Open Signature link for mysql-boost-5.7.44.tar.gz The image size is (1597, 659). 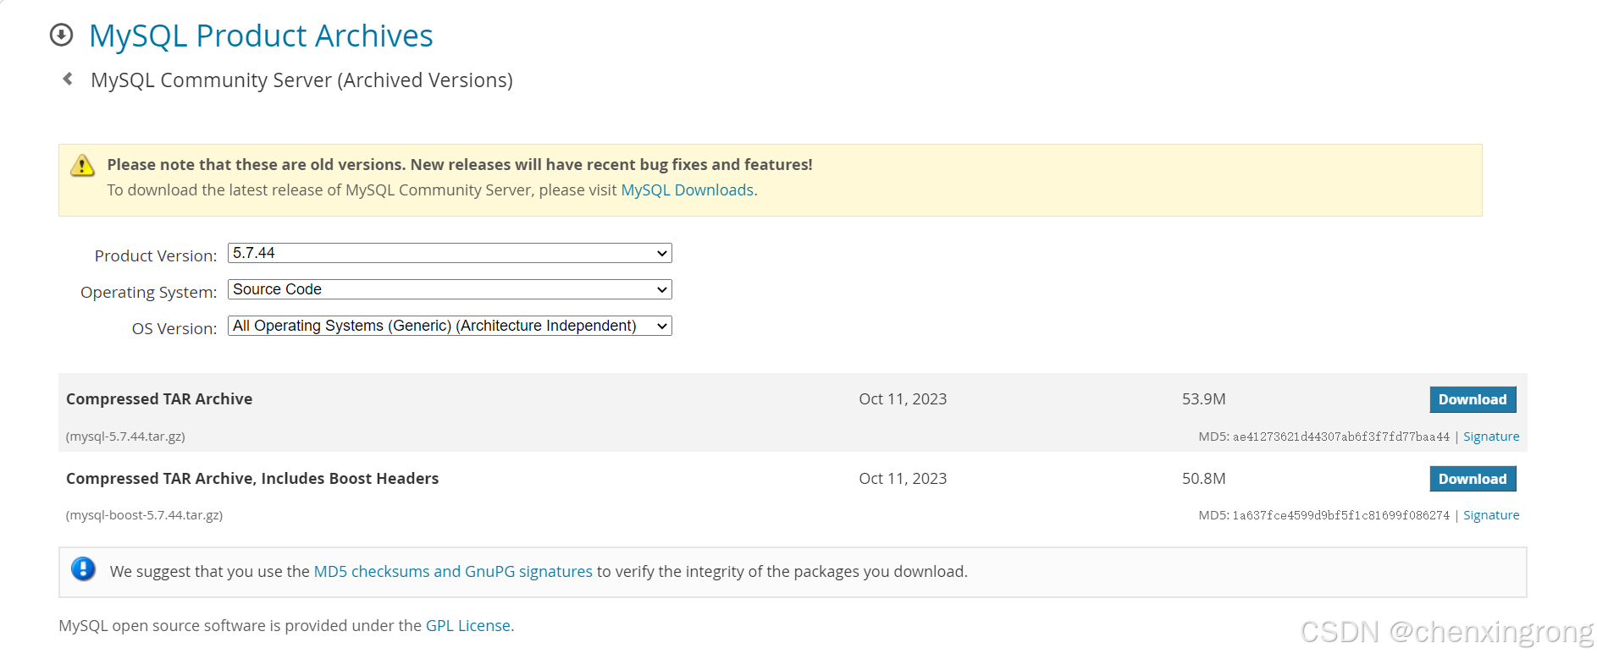(1491, 515)
